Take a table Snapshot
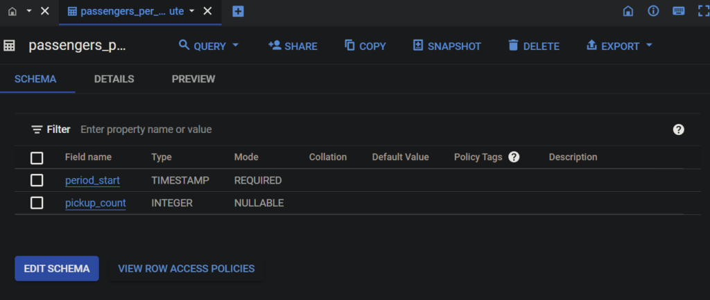This screenshot has width=710, height=300. 447,46
